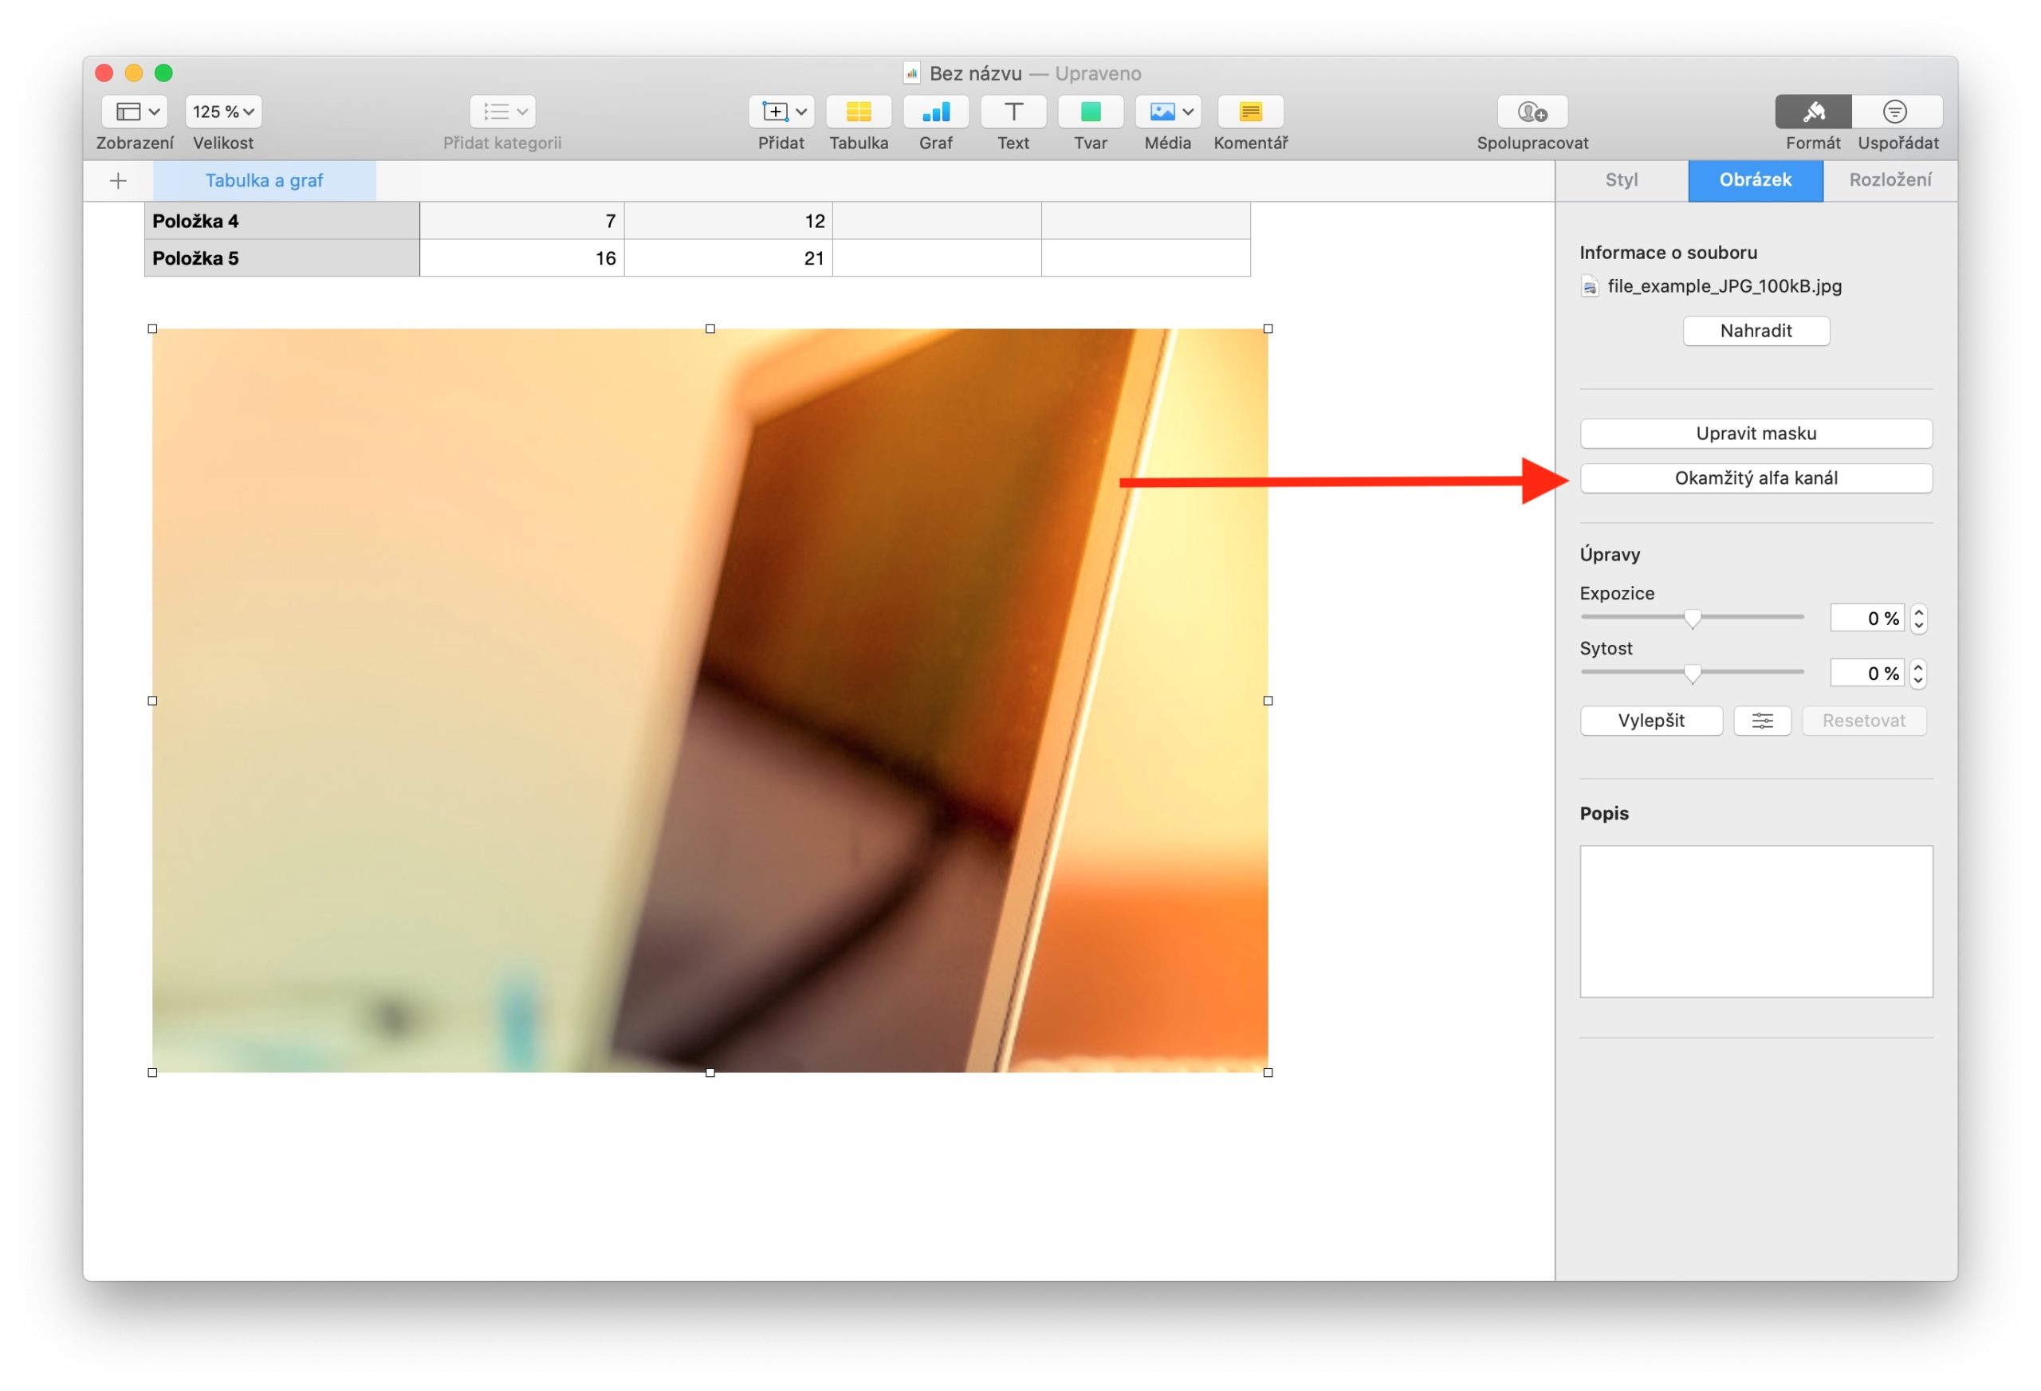The height and width of the screenshot is (1391, 2041).
Task: Click the Komentář toolbar icon
Action: click(x=1250, y=112)
